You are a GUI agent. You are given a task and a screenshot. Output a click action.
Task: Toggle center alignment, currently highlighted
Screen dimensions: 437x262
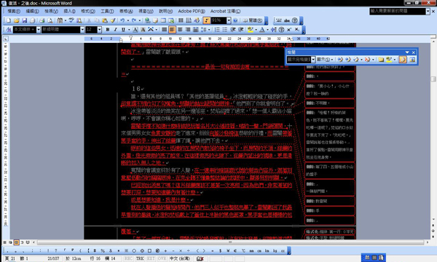point(172,30)
